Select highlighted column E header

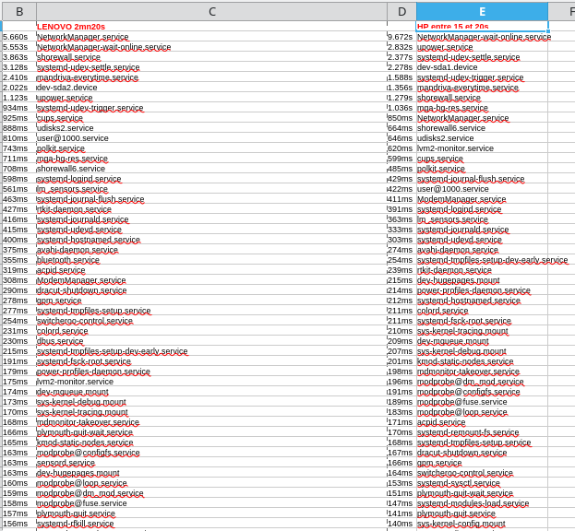point(482,12)
